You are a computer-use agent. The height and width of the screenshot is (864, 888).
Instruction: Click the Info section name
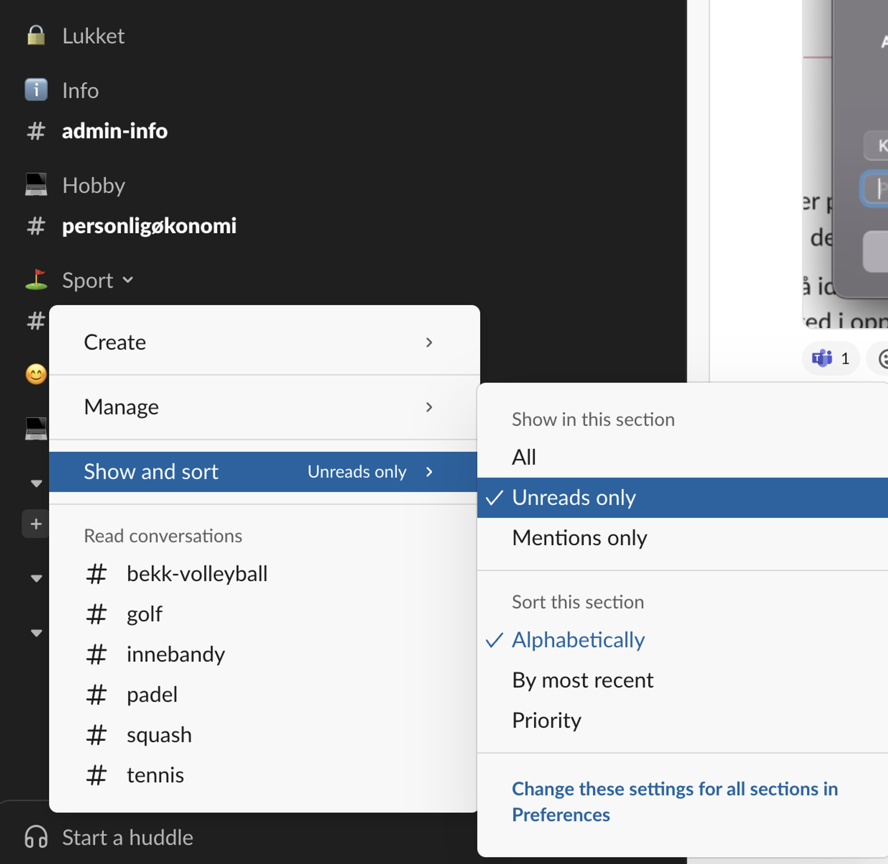80,90
